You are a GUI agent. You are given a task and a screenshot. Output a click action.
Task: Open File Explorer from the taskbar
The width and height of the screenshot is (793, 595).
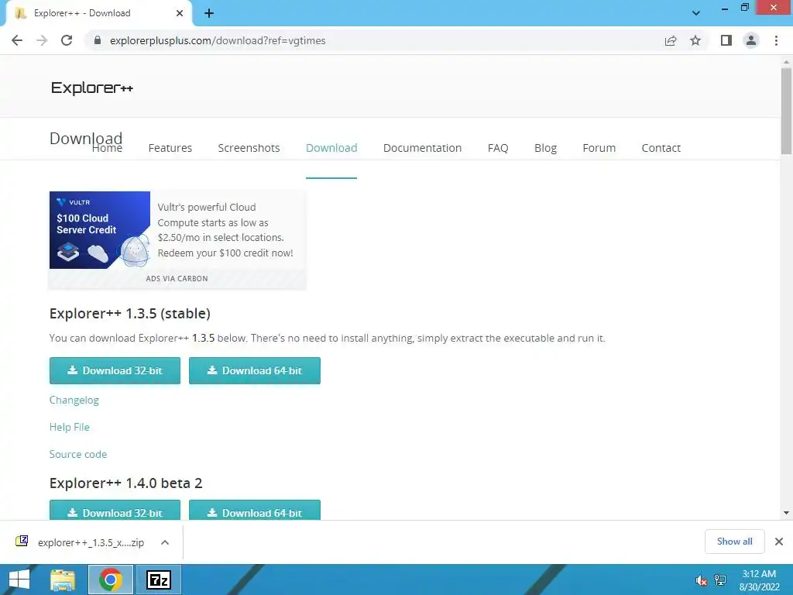[63, 580]
